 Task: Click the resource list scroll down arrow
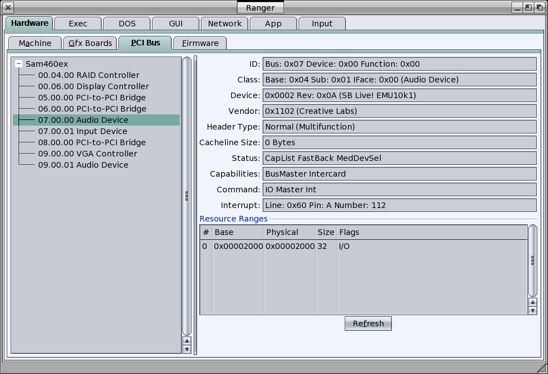coord(533,311)
